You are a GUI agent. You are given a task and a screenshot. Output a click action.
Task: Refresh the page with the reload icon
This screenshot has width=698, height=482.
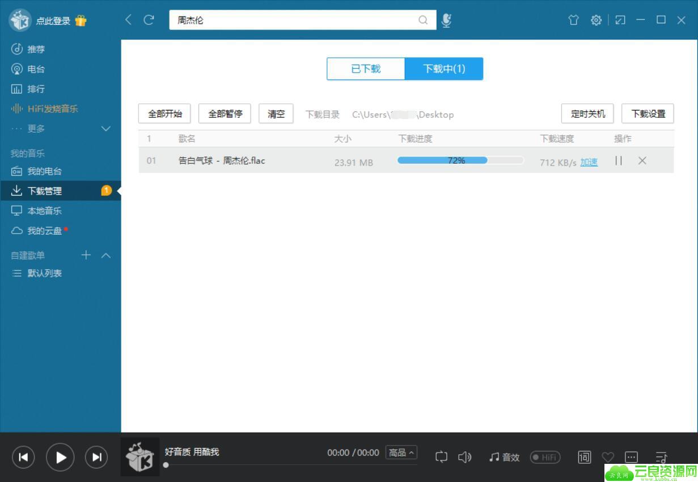[x=149, y=20]
